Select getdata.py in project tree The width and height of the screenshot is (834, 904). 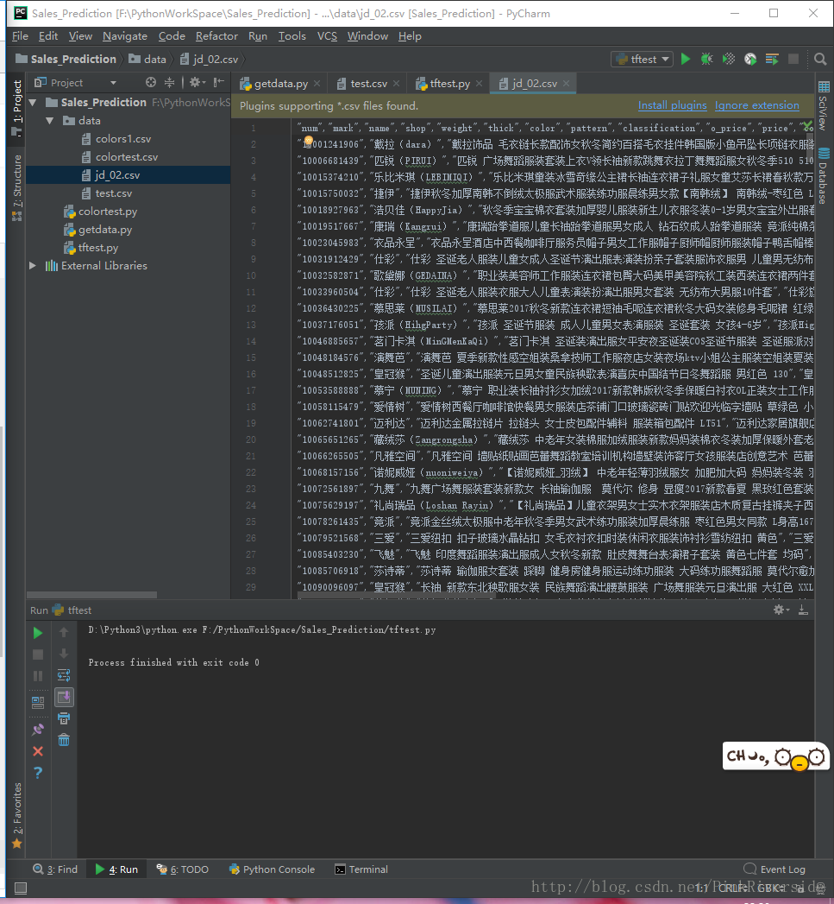click(105, 230)
